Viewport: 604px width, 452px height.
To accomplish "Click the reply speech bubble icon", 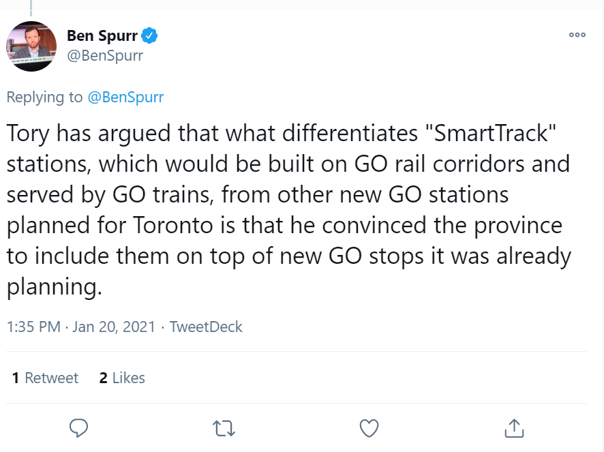I will pos(79,427).
